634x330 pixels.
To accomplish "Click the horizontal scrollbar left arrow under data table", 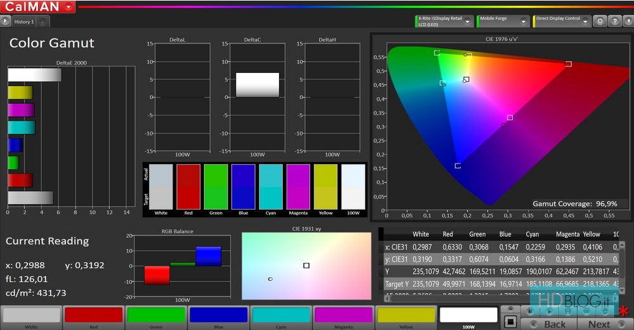I will [x=387, y=298].
